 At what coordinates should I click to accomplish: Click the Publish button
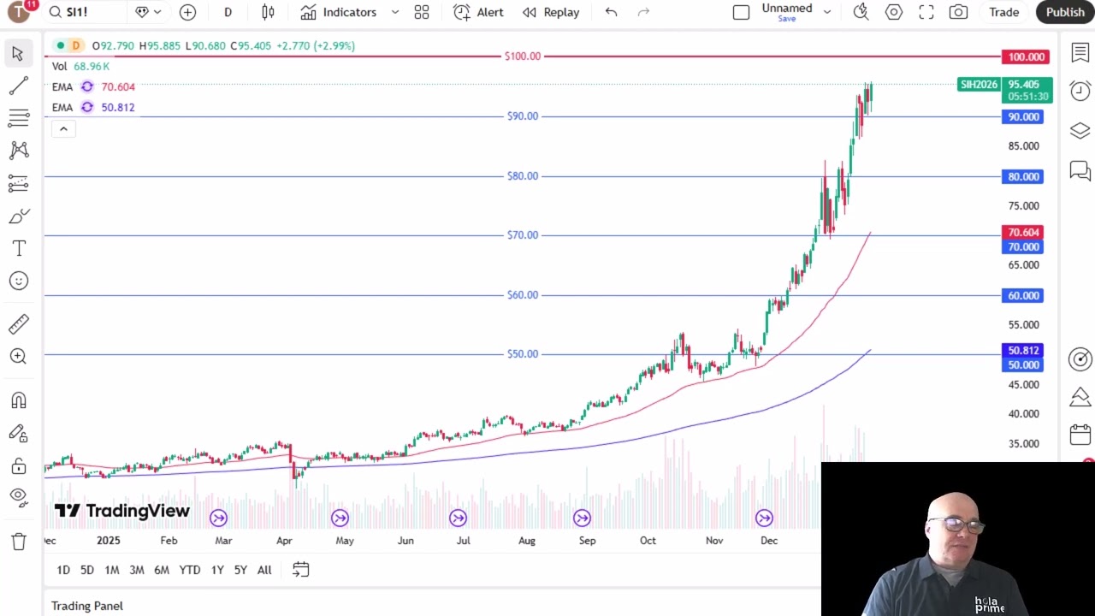(x=1065, y=12)
